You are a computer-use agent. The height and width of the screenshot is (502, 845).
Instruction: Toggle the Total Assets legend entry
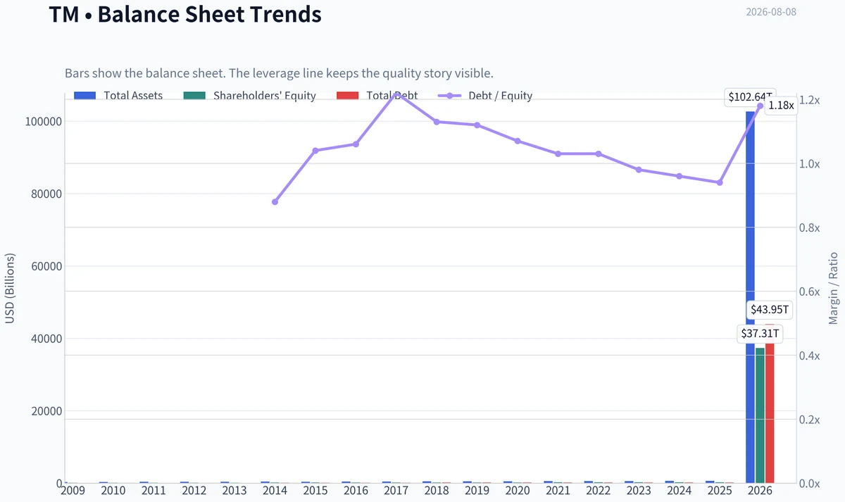[118, 96]
